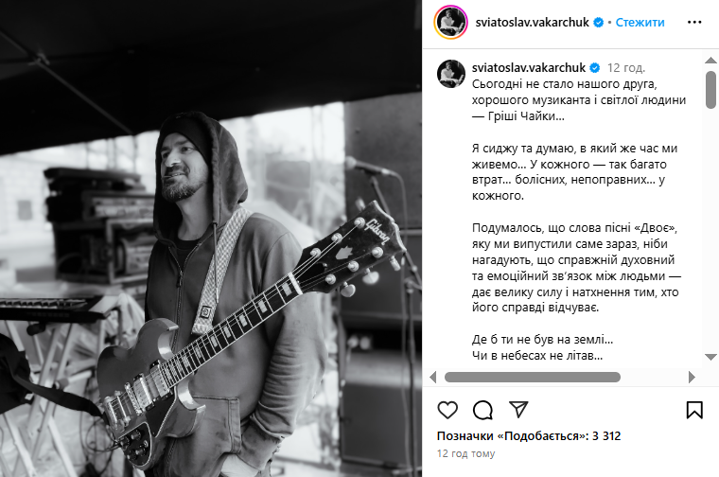This screenshot has height=477, width=719.
Task: Click the verified badge beside caption username
Action: tap(595, 68)
